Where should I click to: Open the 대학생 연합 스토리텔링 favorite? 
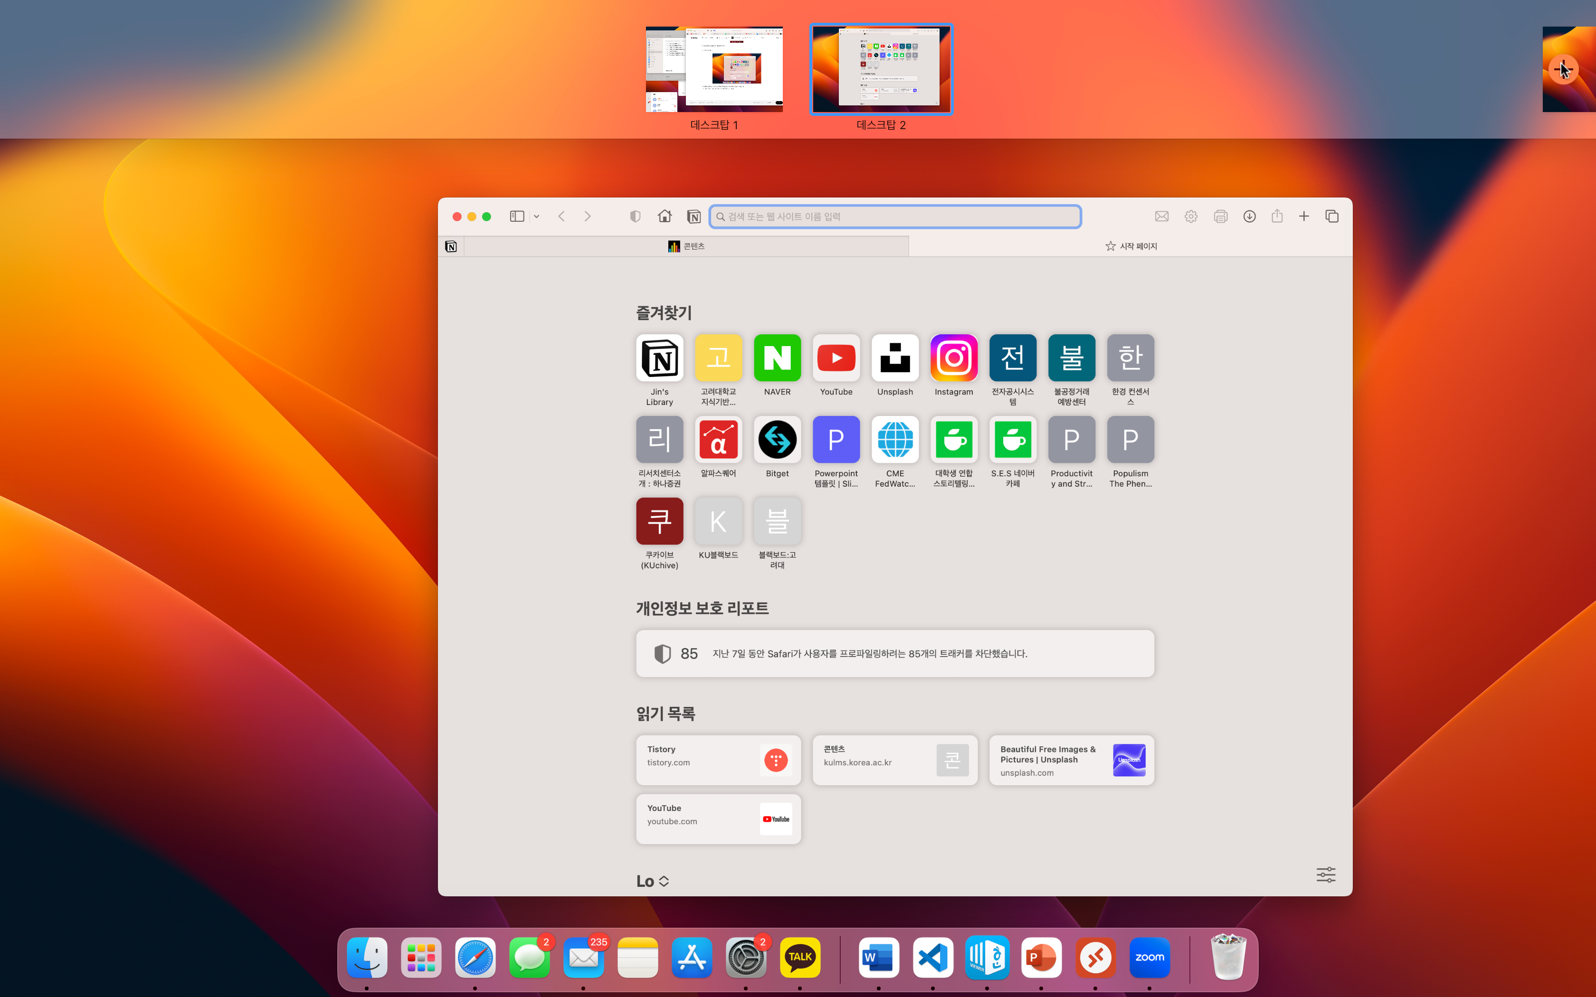(x=954, y=451)
